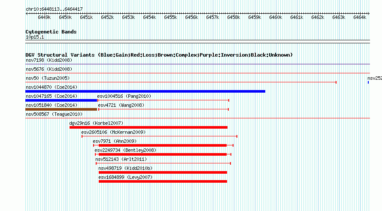This screenshot has height=211, width=382.
Task: Click the partially visible nsv252 label
Action: tap(375, 78)
